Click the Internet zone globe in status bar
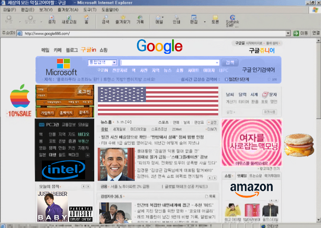Viewport: 321px width, 228px height. click(x=264, y=226)
